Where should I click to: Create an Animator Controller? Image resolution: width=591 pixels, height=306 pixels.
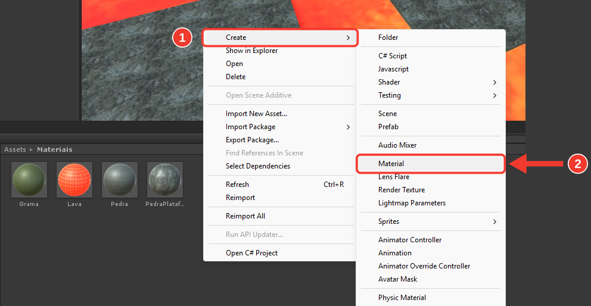(x=430, y=240)
